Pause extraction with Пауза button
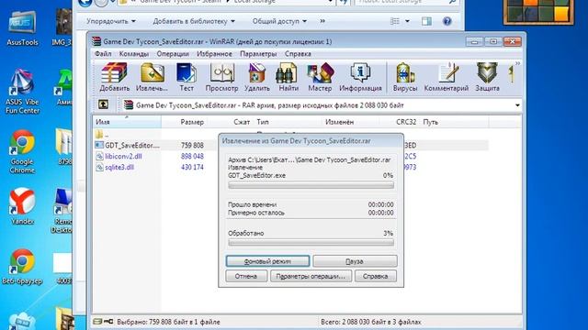Screen dimensions: 588x330 coord(355,261)
